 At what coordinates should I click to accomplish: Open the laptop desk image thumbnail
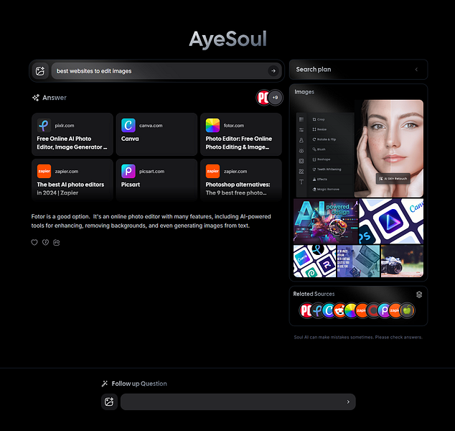(358, 261)
